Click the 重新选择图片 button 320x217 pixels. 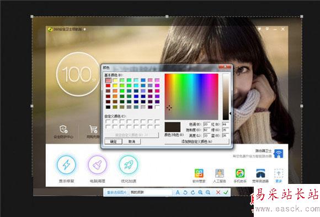coord(117,192)
